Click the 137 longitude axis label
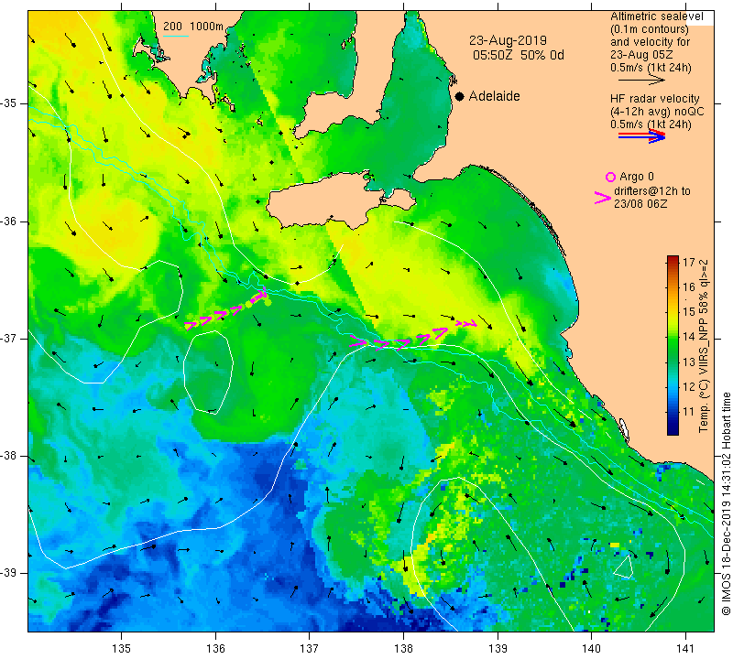 (x=310, y=648)
